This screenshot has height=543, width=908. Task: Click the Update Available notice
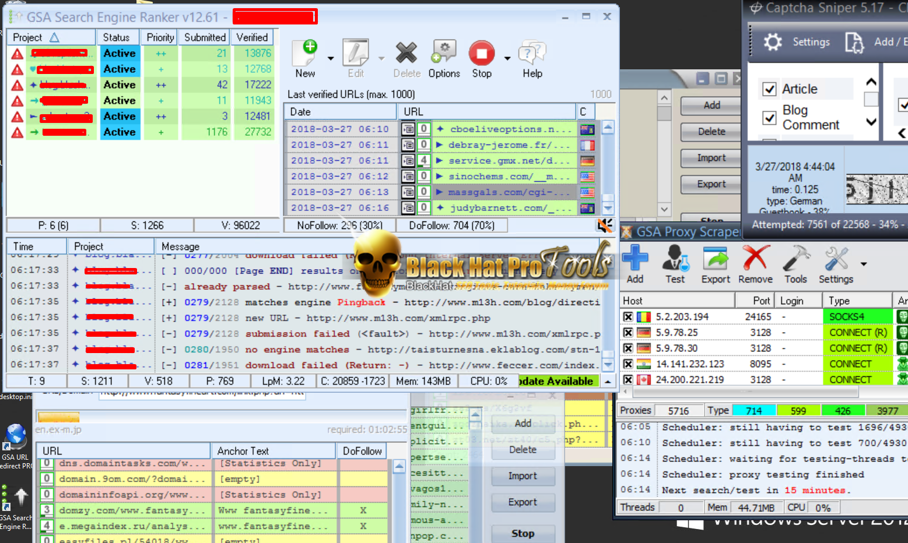[x=558, y=381]
